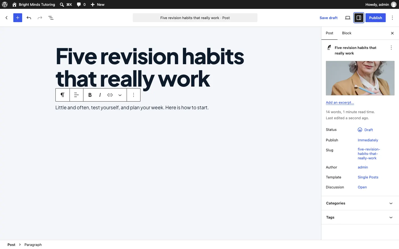
Task: Toggle bold formatting
Action: click(90, 95)
